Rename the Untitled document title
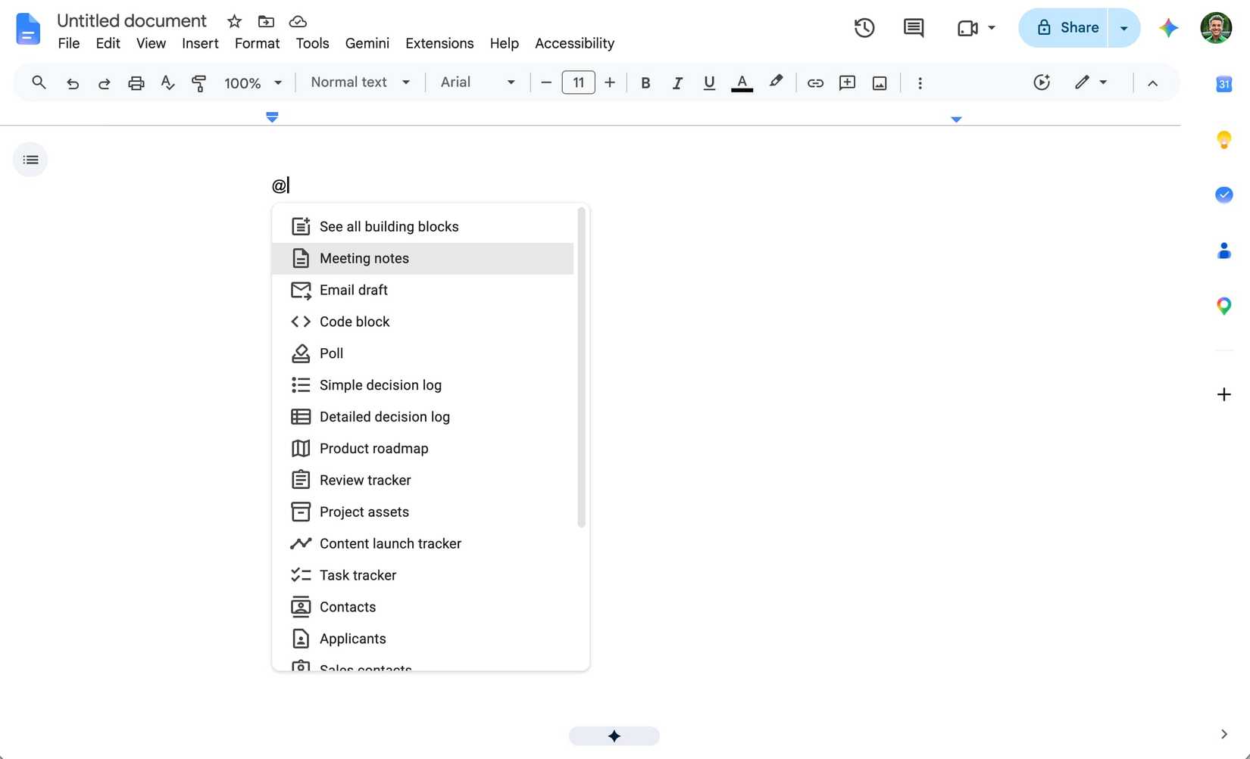The height and width of the screenshot is (759, 1250). click(132, 20)
